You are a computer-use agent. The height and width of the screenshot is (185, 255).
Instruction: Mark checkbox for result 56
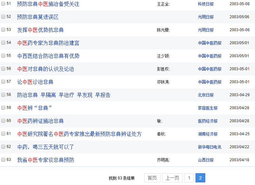(x=3, y=69)
